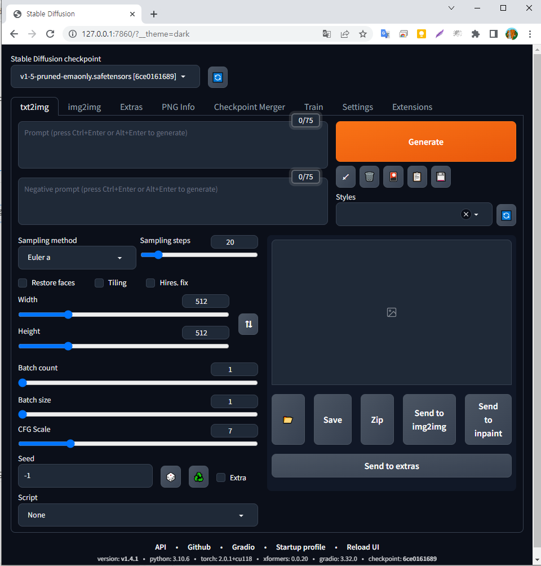Click the browser reload icon
This screenshot has height=566, width=541.
[x=50, y=34]
